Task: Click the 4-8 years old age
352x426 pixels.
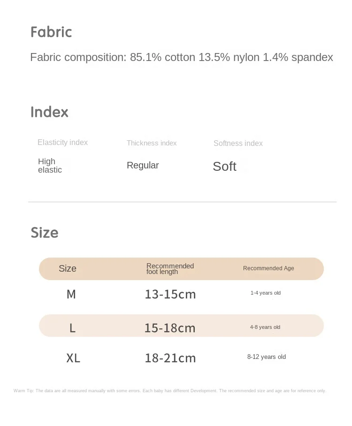Action: pyautogui.click(x=265, y=327)
